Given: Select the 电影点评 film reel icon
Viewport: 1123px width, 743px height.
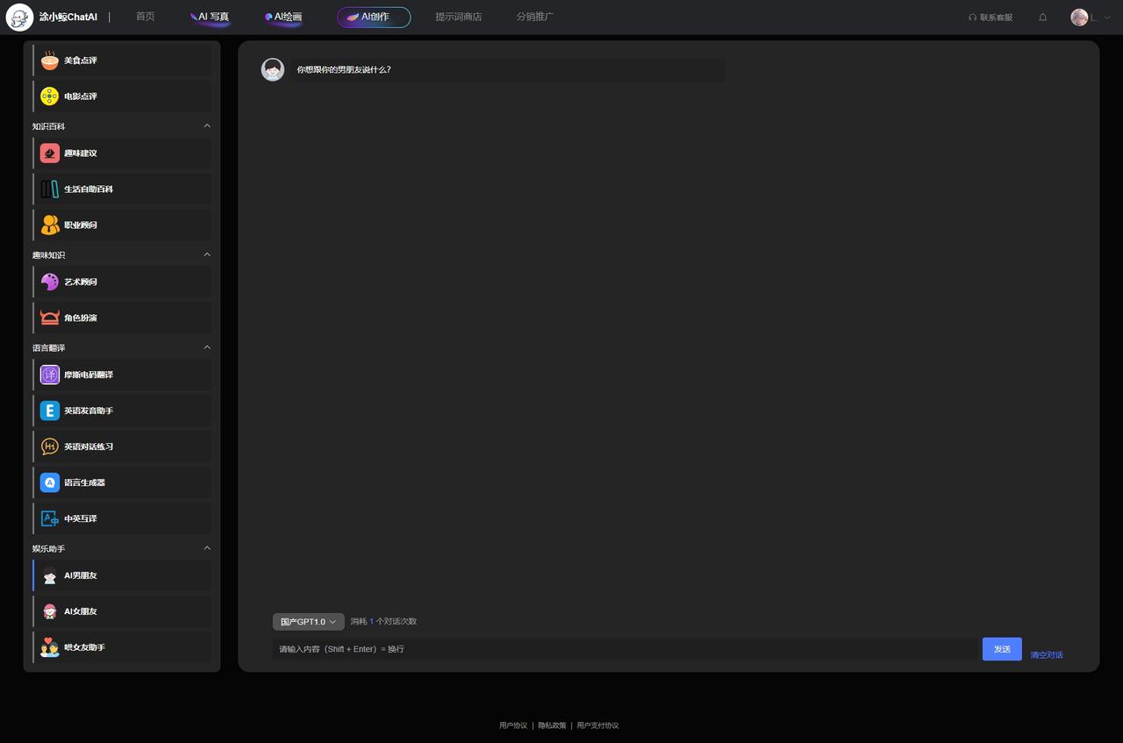Looking at the screenshot, I should tap(50, 96).
